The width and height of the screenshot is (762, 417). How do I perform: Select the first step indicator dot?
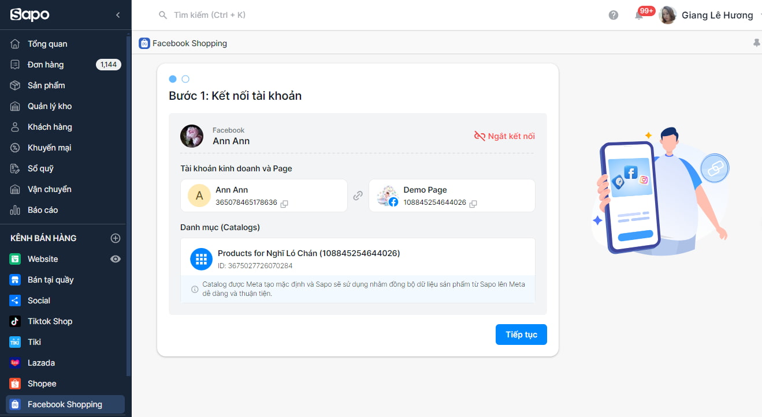[x=173, y=78]
